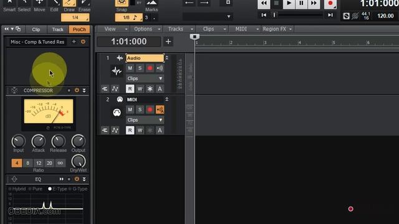Viewport: 399px width, 224px height.
Task: Go to project end button
Action: click(x=330, y=15)
